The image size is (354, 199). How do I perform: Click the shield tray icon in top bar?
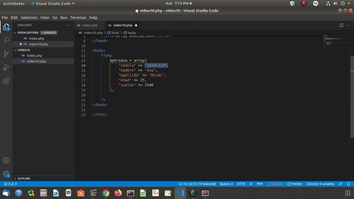pyautogui.click(x=293, y=4)
